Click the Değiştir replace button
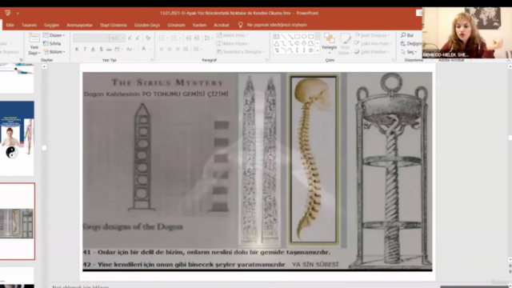Screen dimensions: 512x288 point(411,43)
